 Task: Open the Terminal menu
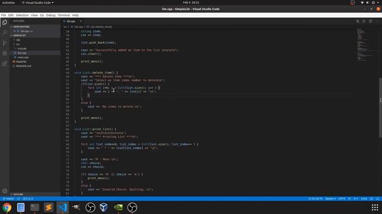[64, 15]
